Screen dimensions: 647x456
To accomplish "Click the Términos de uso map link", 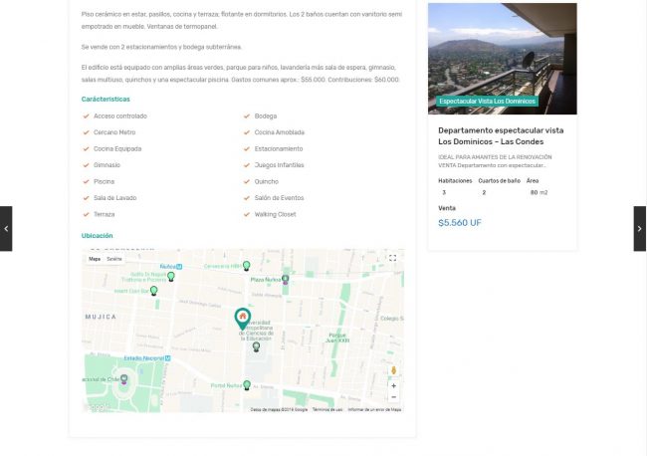I will 327,409.
